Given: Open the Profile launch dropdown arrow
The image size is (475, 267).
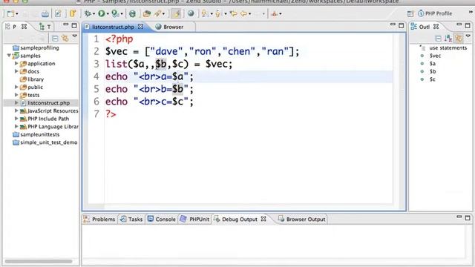Looking at the screenshot, I should click(x=122, y=14).
